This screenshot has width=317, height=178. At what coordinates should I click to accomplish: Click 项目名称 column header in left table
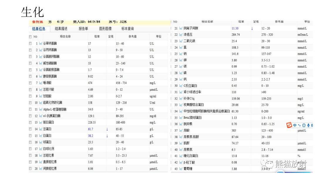(x=65, y=37)
